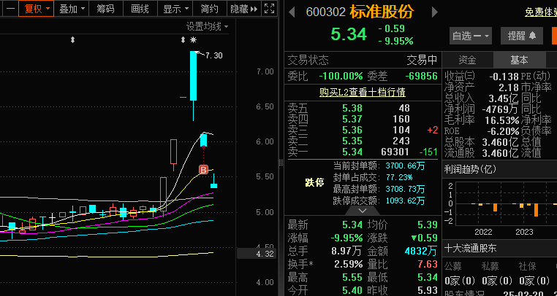Switch to 简约 view mode
The image size is (557, 296).
[210, 9]
